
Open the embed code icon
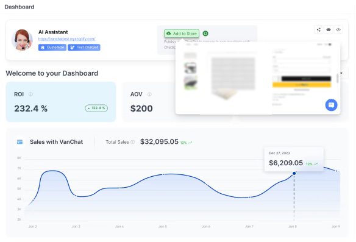point(338,30)
